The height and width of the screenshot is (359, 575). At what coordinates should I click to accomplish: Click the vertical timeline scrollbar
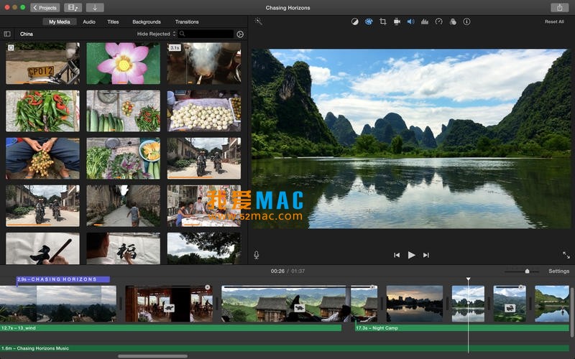(x=572, y=312)
